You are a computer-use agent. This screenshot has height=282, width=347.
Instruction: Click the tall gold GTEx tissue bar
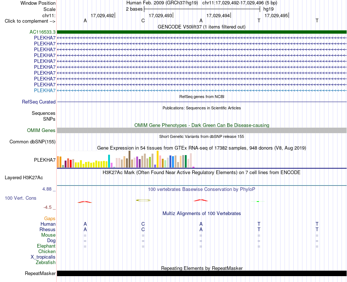tap(157, 159)
